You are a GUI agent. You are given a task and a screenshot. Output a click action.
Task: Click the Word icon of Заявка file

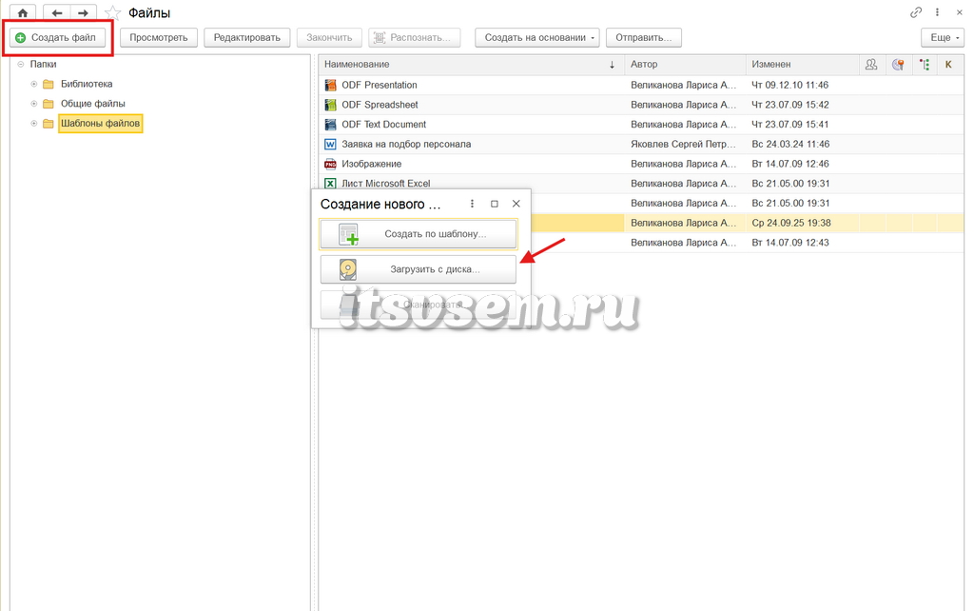click(330, 145)
